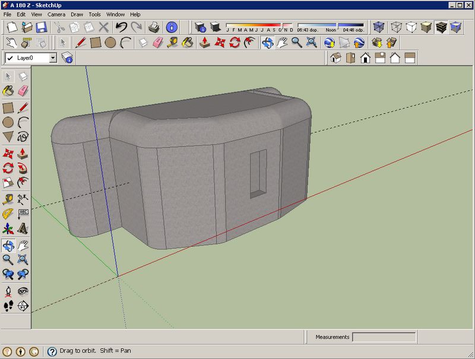Enable Shaded With Textures face style
The image size is (475, 359).
pos(441,27)
